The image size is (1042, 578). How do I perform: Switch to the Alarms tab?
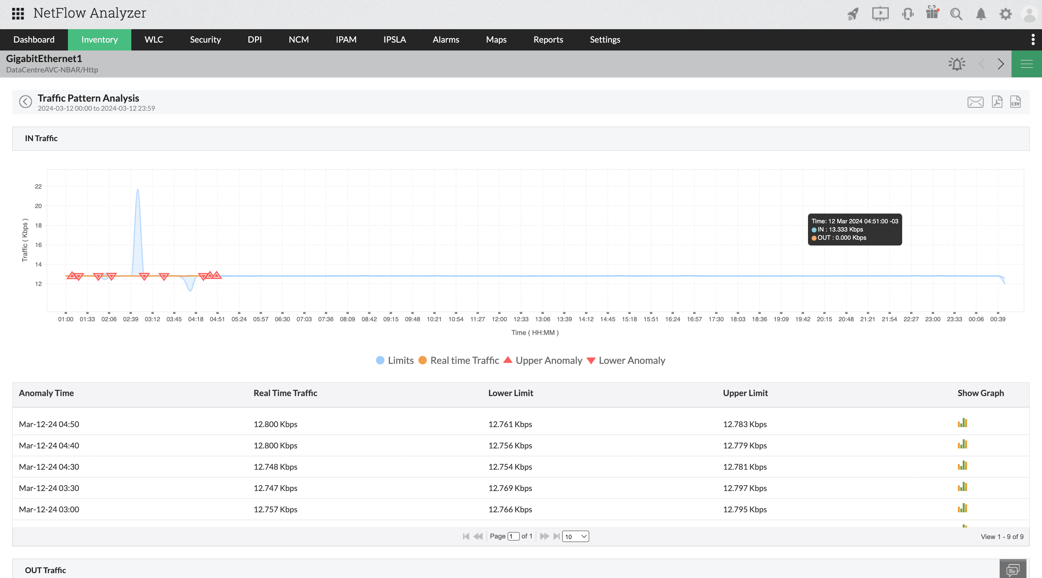(x=446, y=40)
